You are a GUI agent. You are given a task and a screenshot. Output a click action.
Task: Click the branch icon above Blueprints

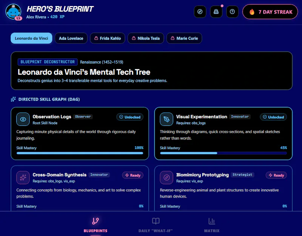click(96, 221)
